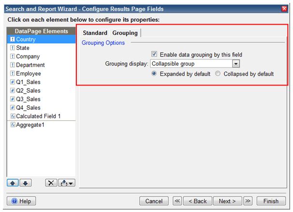Click the text field icon beside Country
The width and height of the screenshot is (293, 212).
point(13,39)
